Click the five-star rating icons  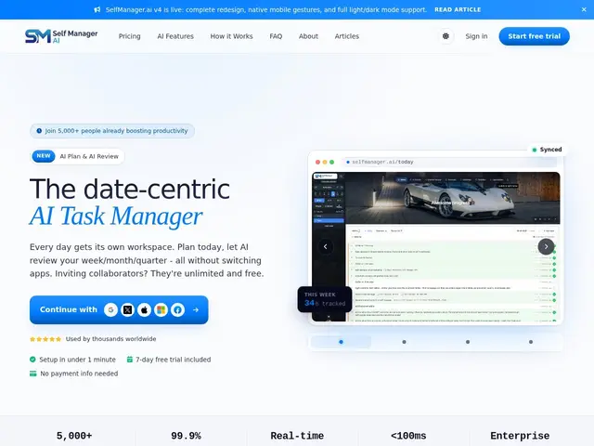[x=45, y=339]
